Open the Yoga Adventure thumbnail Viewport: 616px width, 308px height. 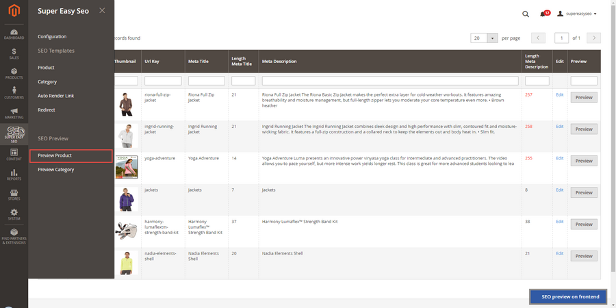126,168
